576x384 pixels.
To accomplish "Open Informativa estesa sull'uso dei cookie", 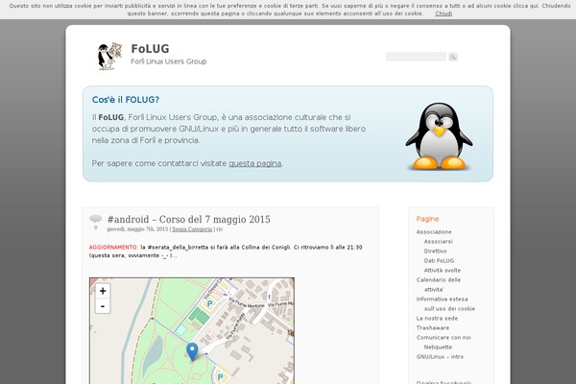I will (445, 304).
